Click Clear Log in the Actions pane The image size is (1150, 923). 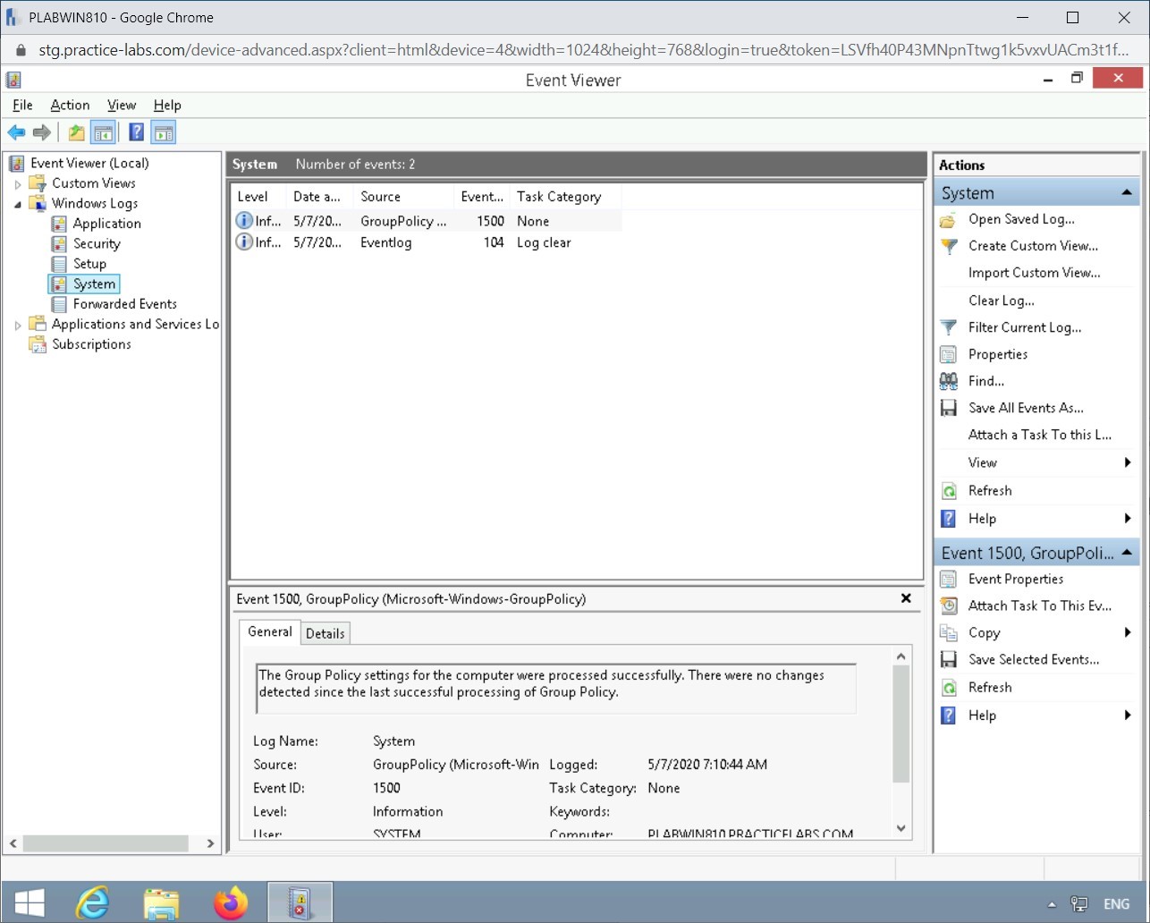point(1000,301)
